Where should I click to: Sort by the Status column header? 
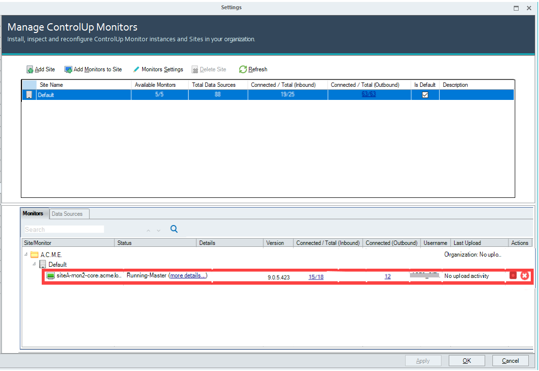tap(155, 243)
